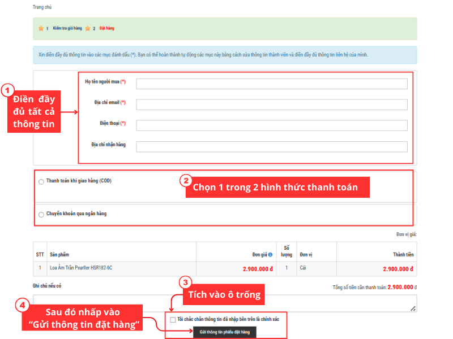Click the Điện thoại input field
This screenshot has height=339, width=453.
(271, 125)
